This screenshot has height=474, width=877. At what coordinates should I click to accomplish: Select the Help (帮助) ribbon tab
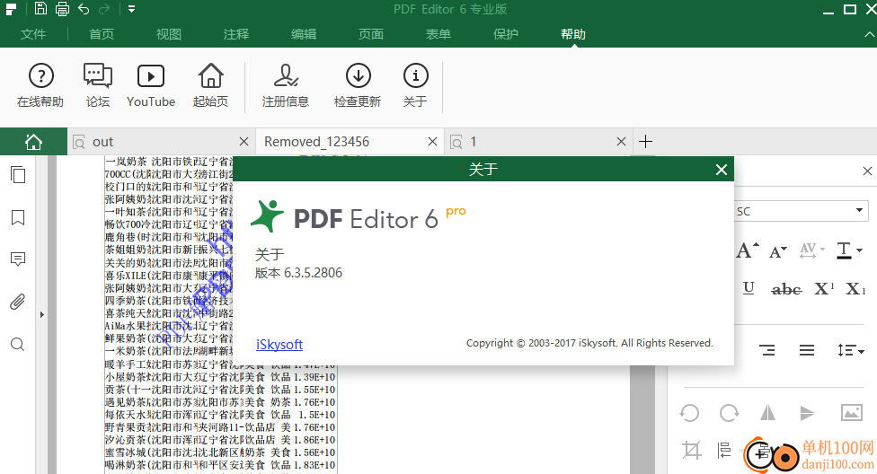[x=573, y=34]
